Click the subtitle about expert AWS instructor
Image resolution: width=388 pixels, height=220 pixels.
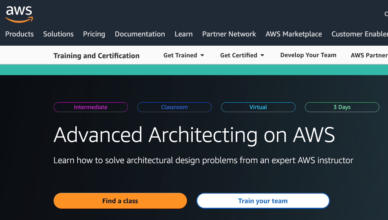pyautogui.click(x=203, y=160)
